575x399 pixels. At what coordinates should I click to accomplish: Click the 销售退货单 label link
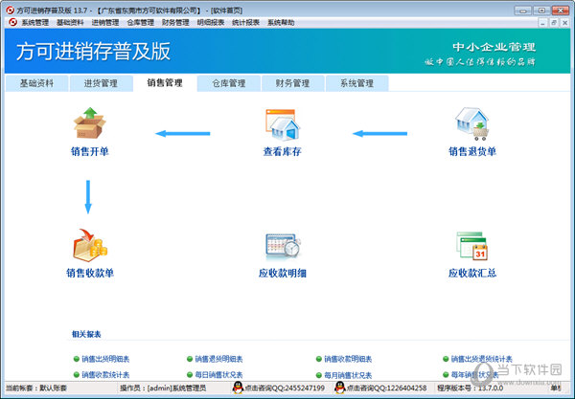(x=472, y=151)
